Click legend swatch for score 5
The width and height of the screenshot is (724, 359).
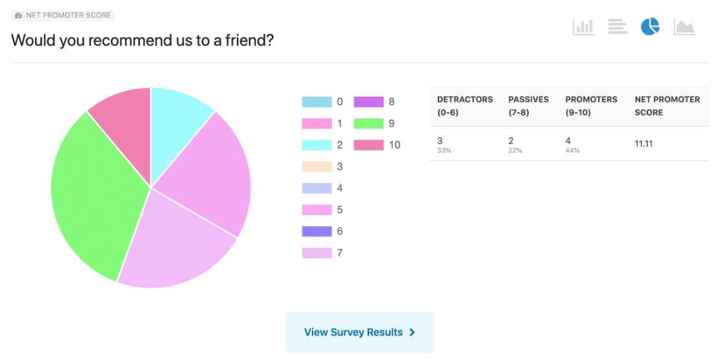pyautogui.click(x=316, y=210)
